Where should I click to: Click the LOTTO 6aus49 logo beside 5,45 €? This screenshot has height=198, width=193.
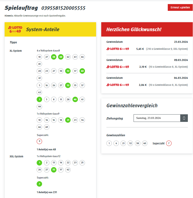pos(118,49)
